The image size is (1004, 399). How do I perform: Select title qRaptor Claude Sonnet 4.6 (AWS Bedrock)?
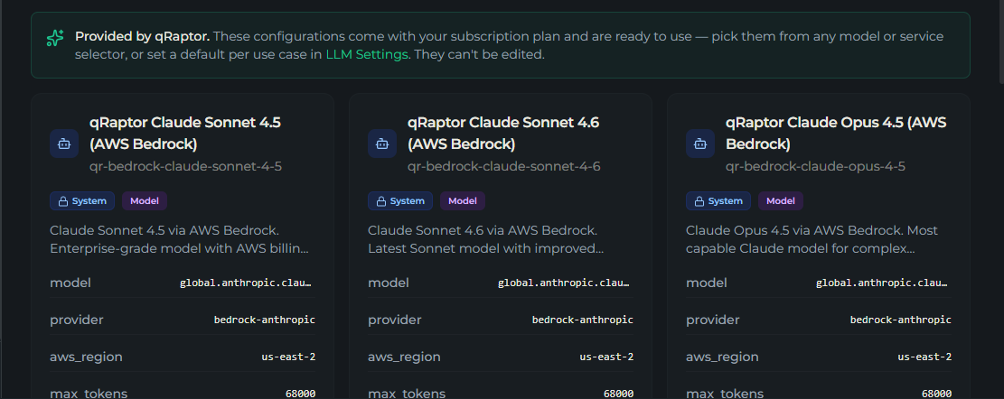click(503, 133)
